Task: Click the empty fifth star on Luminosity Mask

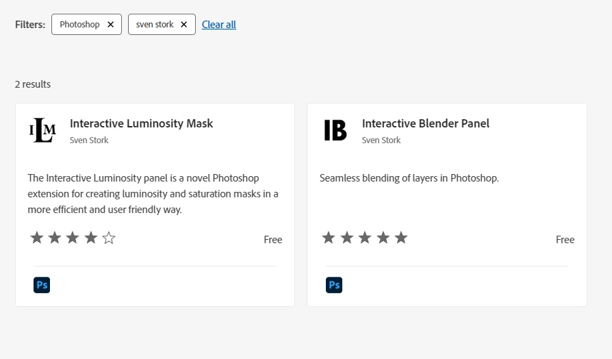Action: (x=109, y=238)
